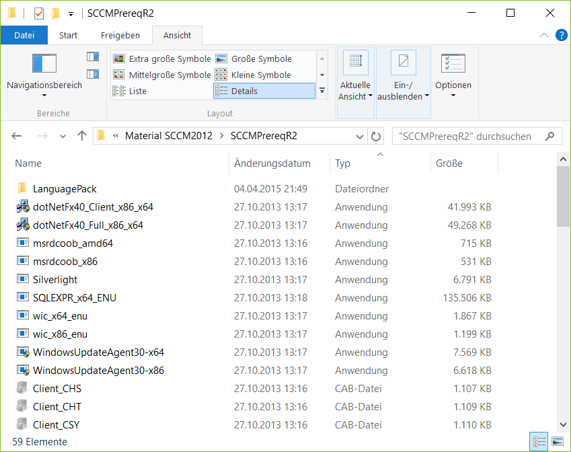Select Große Symbole layout

pyautogui.click(x=254, y=59)
